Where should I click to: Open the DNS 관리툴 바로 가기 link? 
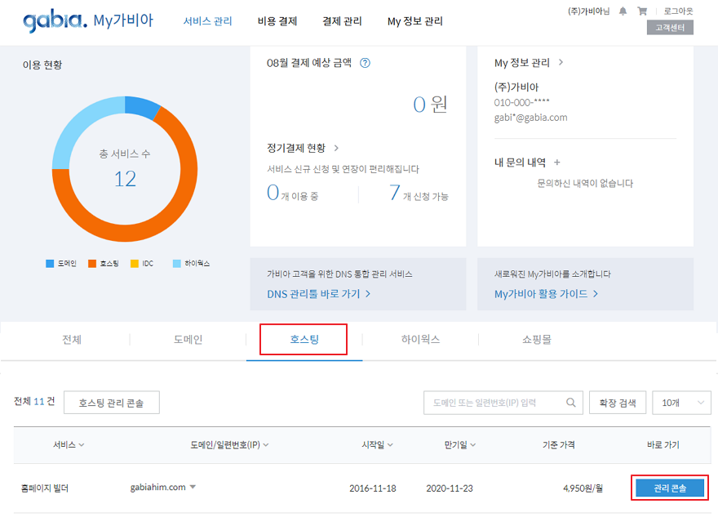[319, 294]
